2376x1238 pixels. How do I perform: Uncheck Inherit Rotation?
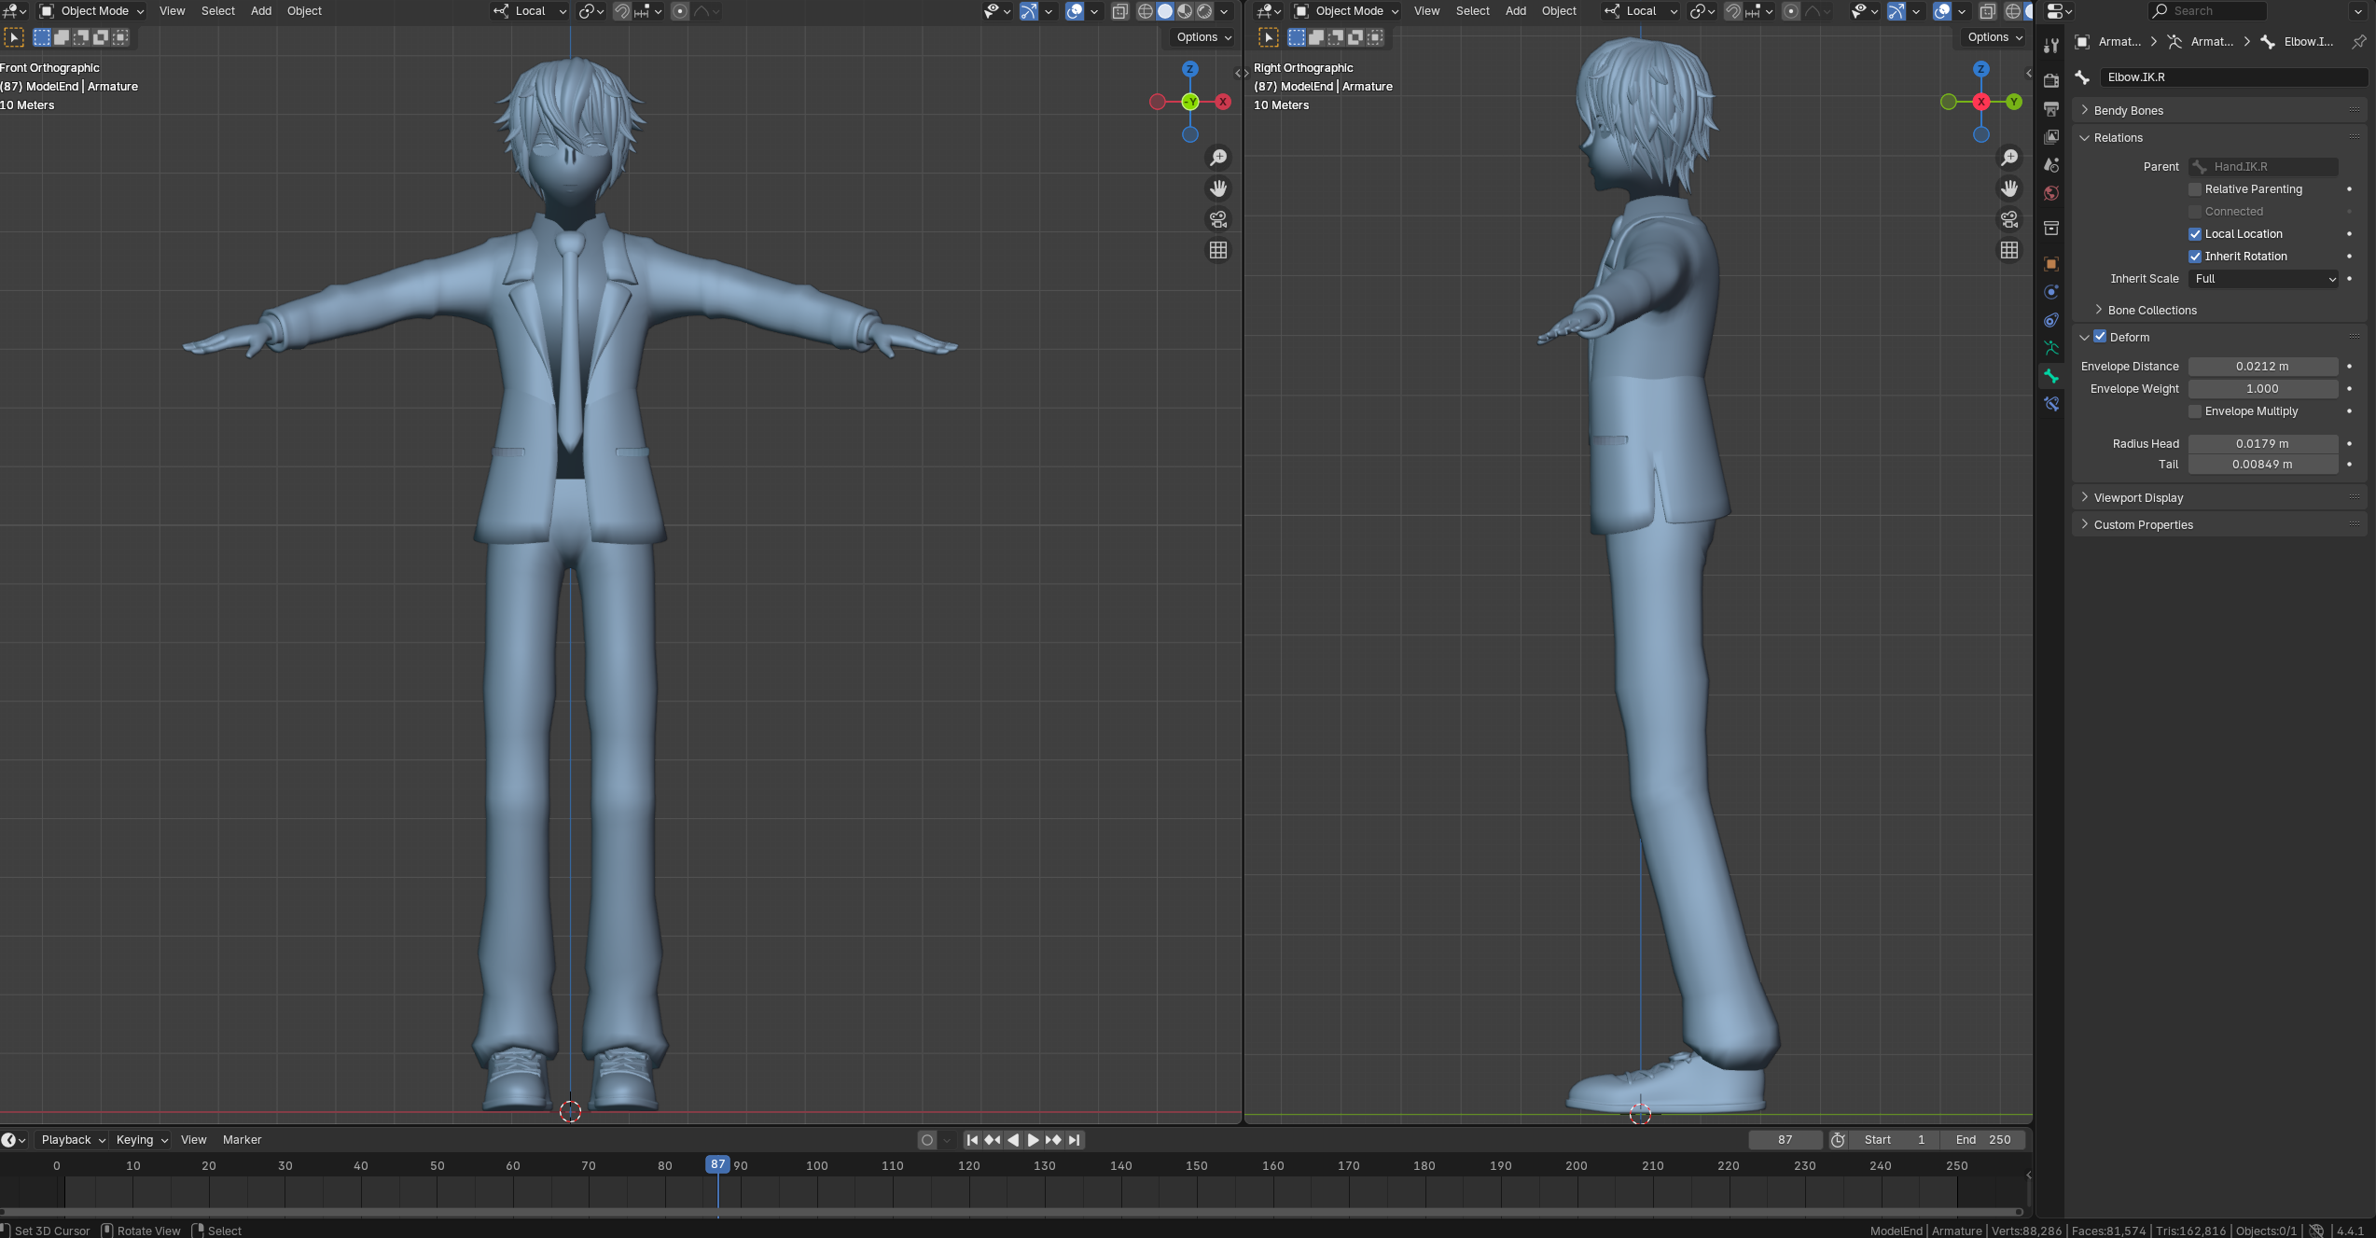coord(2195,257)
